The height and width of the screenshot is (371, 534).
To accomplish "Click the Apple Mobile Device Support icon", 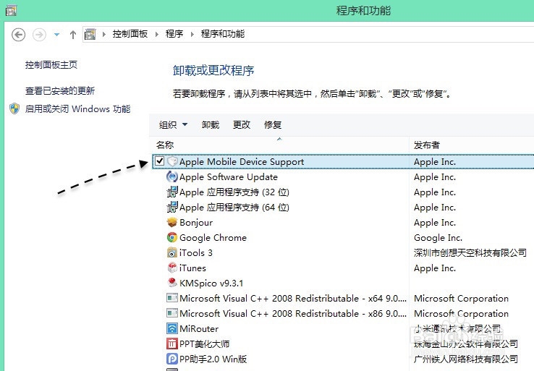I will coord(172,161).
